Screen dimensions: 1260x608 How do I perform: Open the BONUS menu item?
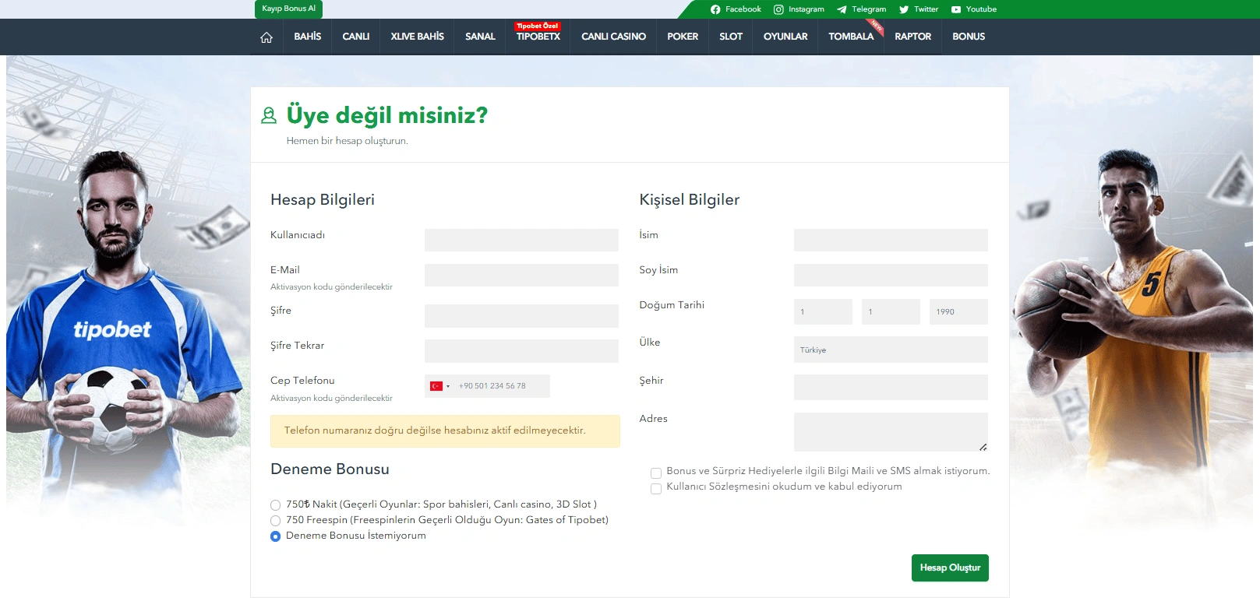969,37
